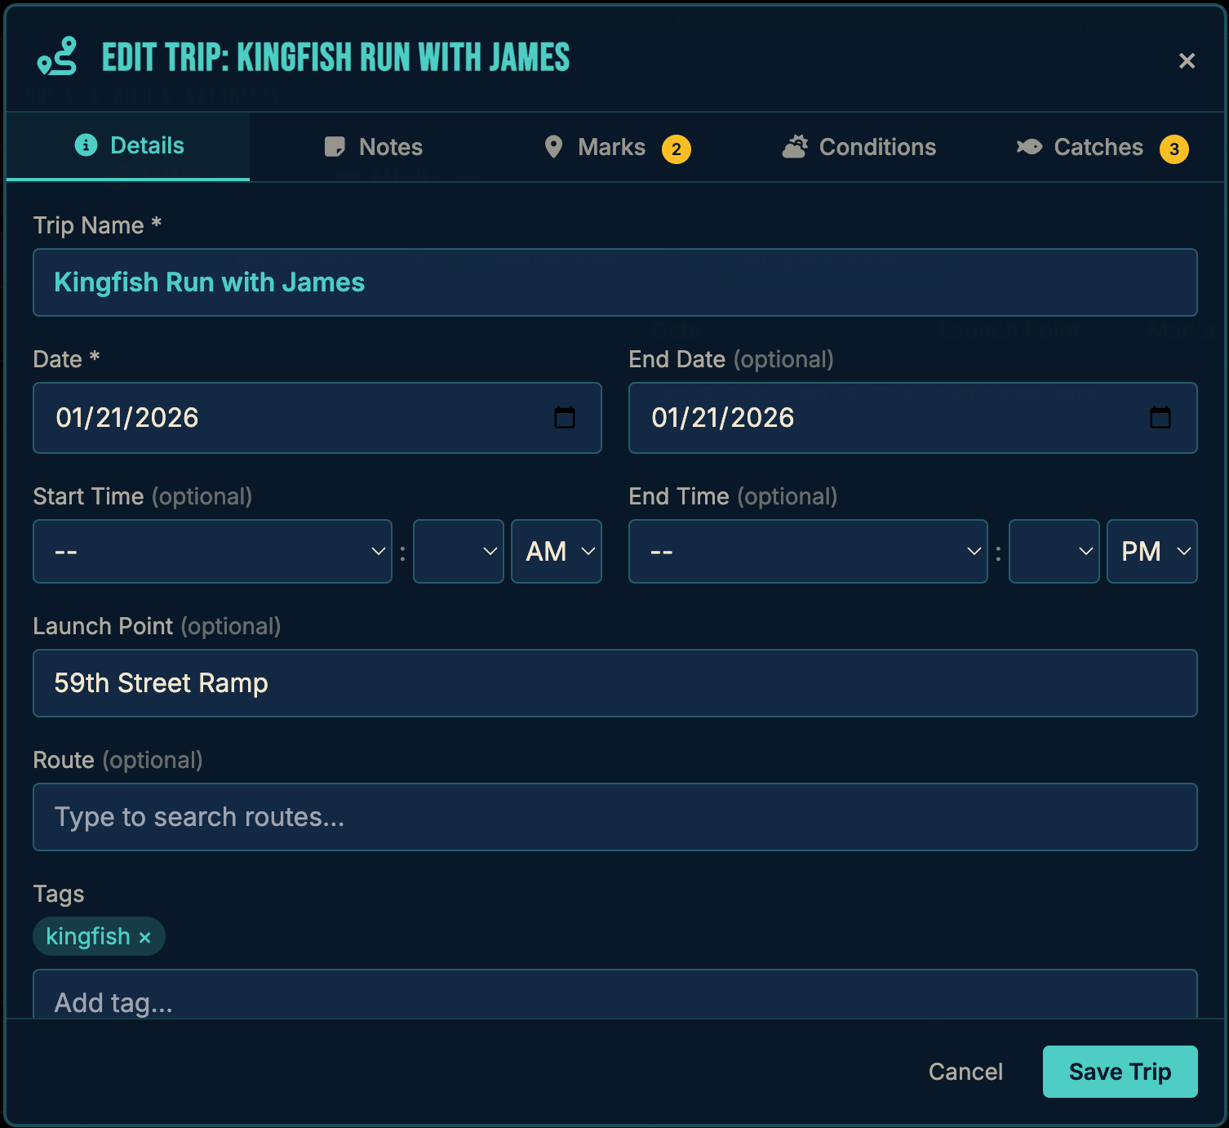This screenshot has height=1128, width=1229.
Task: Open the Catches tab
Action: tap(1098, 148)
